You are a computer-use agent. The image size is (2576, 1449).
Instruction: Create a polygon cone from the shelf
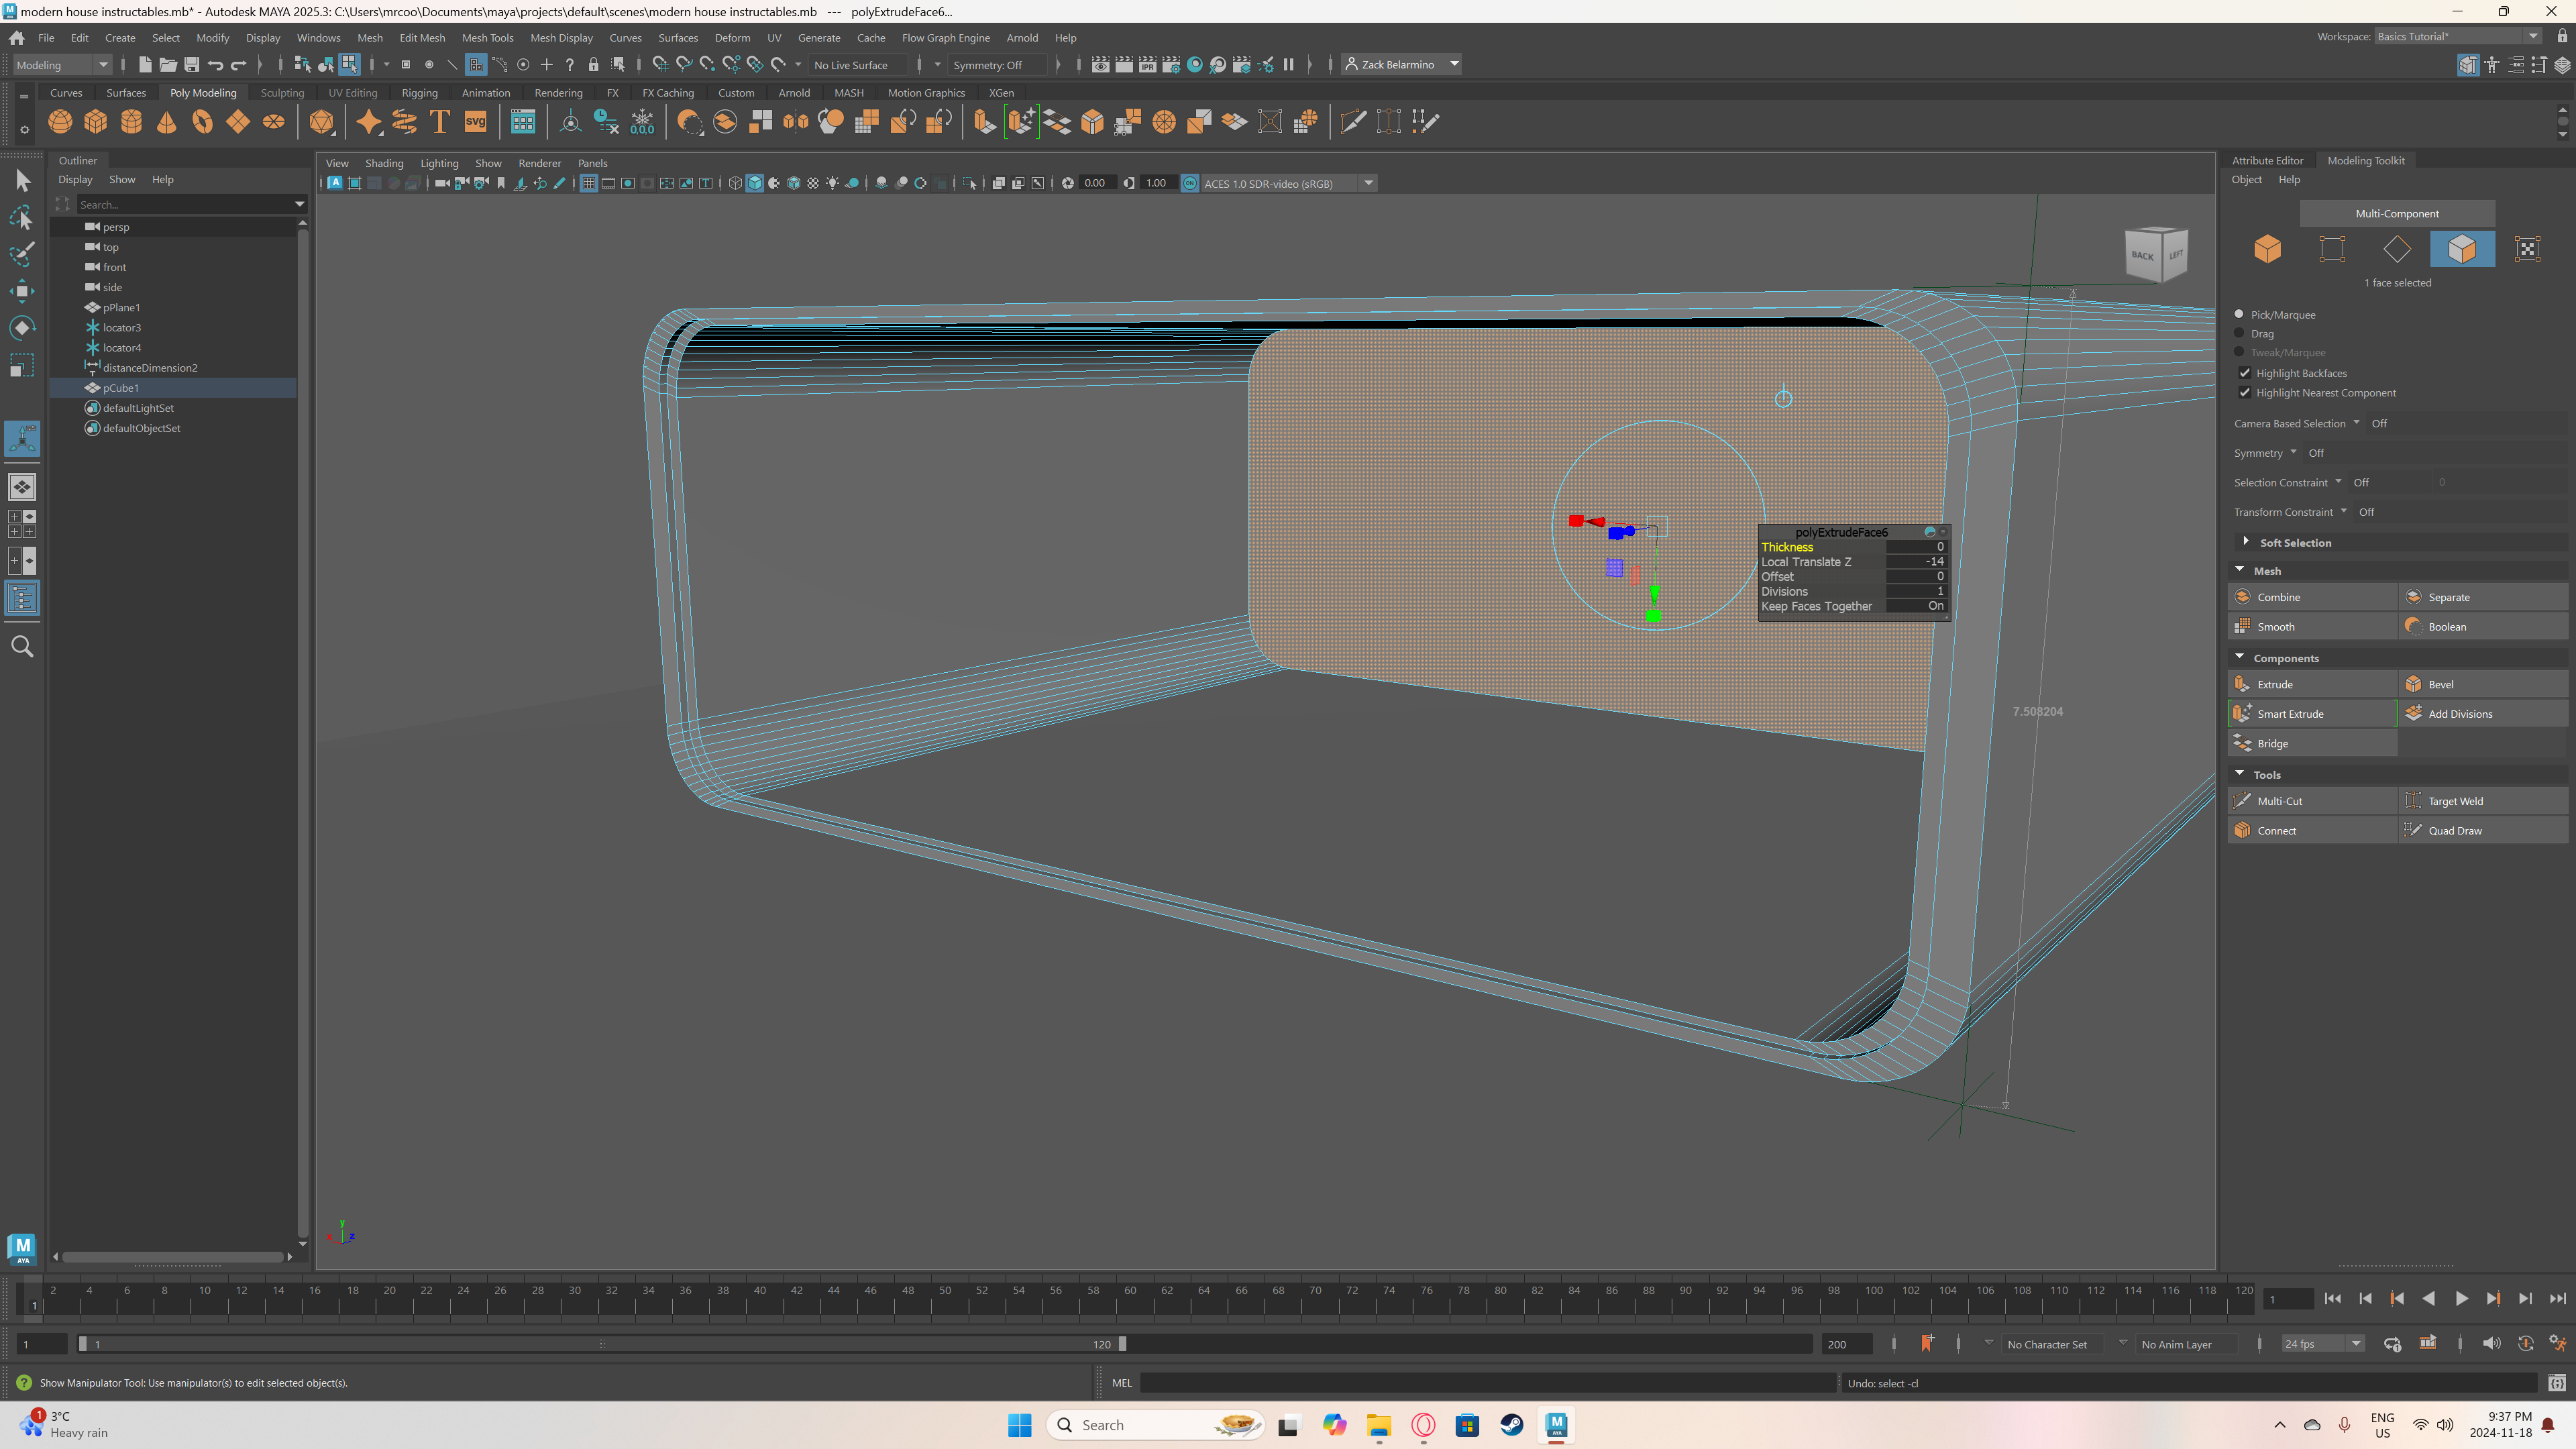click(x=167, y=122)
